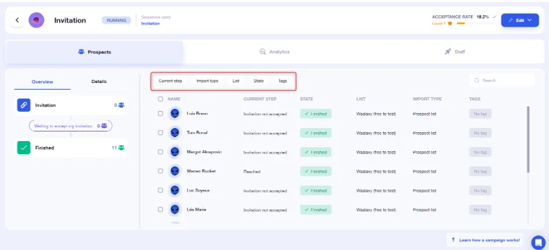Image resolution: width=549 pixels, height=250 pixels.
Task: Click the alien avatar of Werner Bucket
Action: pos(175,171)
